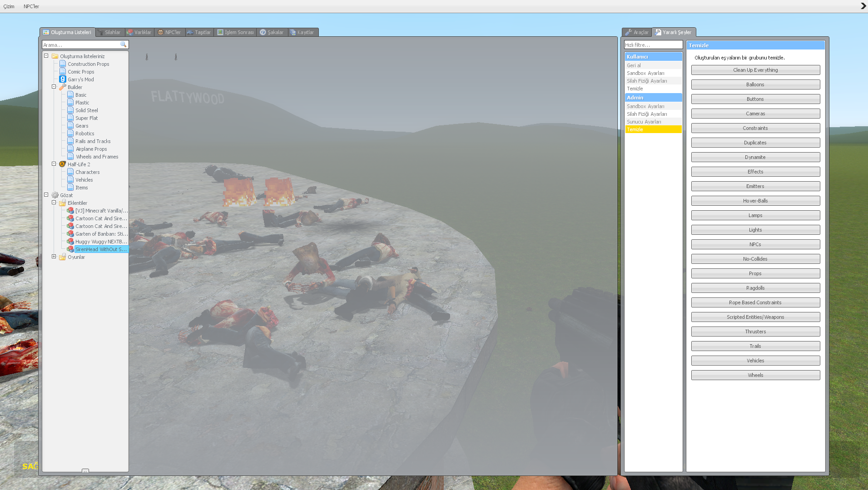
Task: Click the Garry's Mod blue g icon
Action: (x=63, y=79)
